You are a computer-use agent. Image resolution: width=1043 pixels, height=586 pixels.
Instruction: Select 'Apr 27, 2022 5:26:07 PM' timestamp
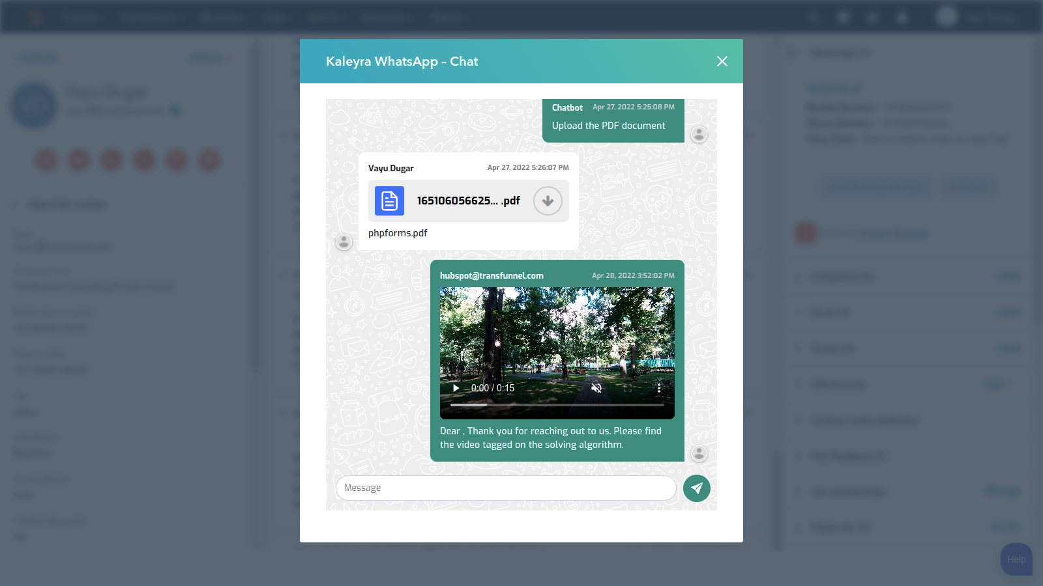(528, 167)
